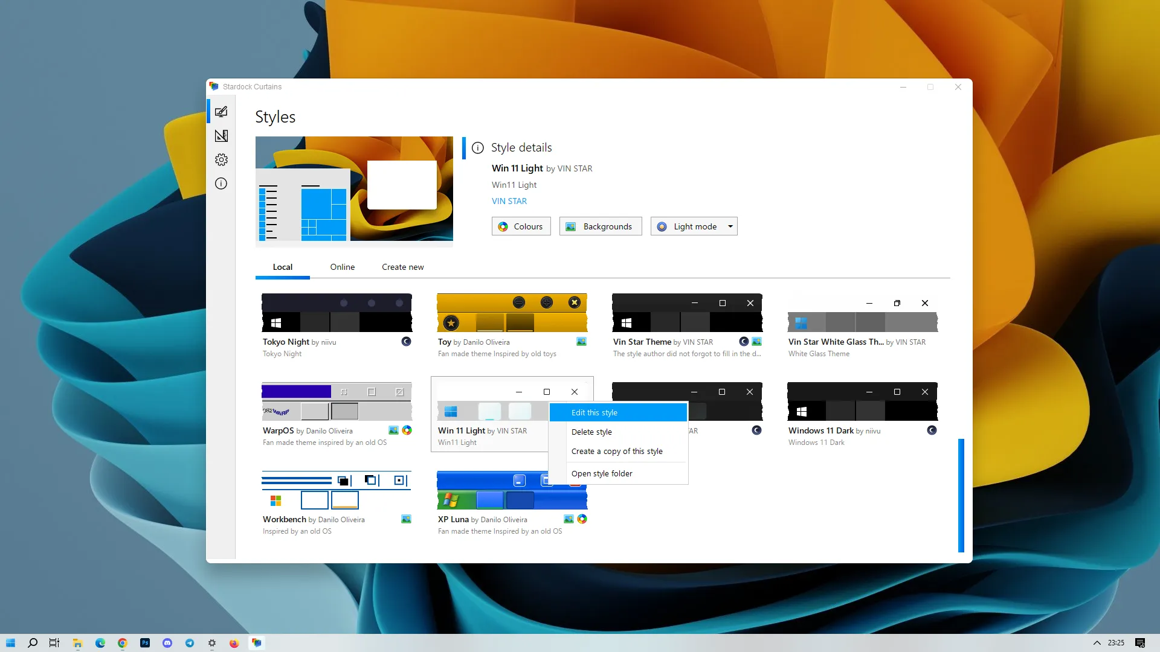Switch to the Online tab
This screenshot has width=1160, height=652.
pyautogui.click(x=342, y=267)
